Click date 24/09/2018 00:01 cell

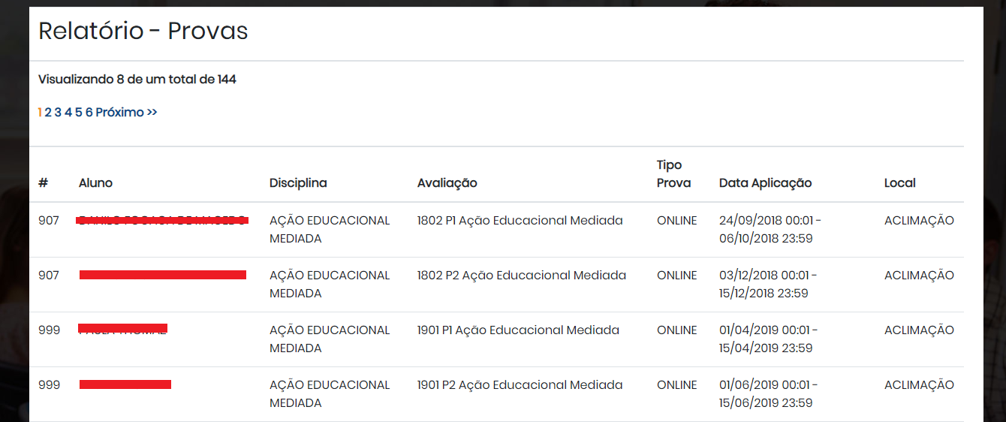click(x=767, y=221)
